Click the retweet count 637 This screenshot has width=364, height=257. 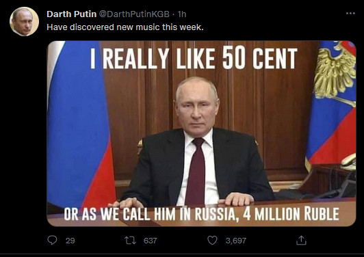pos(151,241)
